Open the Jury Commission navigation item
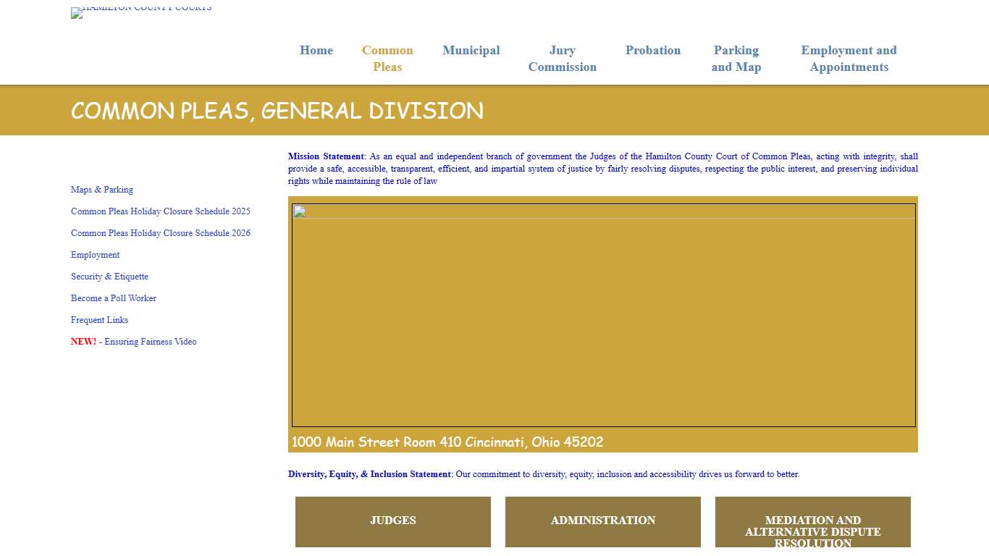Screen dimensions: 989x556 563,59
